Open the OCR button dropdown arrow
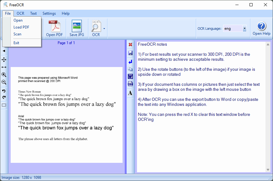 [x=104, y=28]
